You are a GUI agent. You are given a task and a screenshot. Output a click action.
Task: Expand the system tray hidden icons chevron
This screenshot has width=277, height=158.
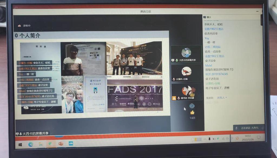(x=205, y=139)
